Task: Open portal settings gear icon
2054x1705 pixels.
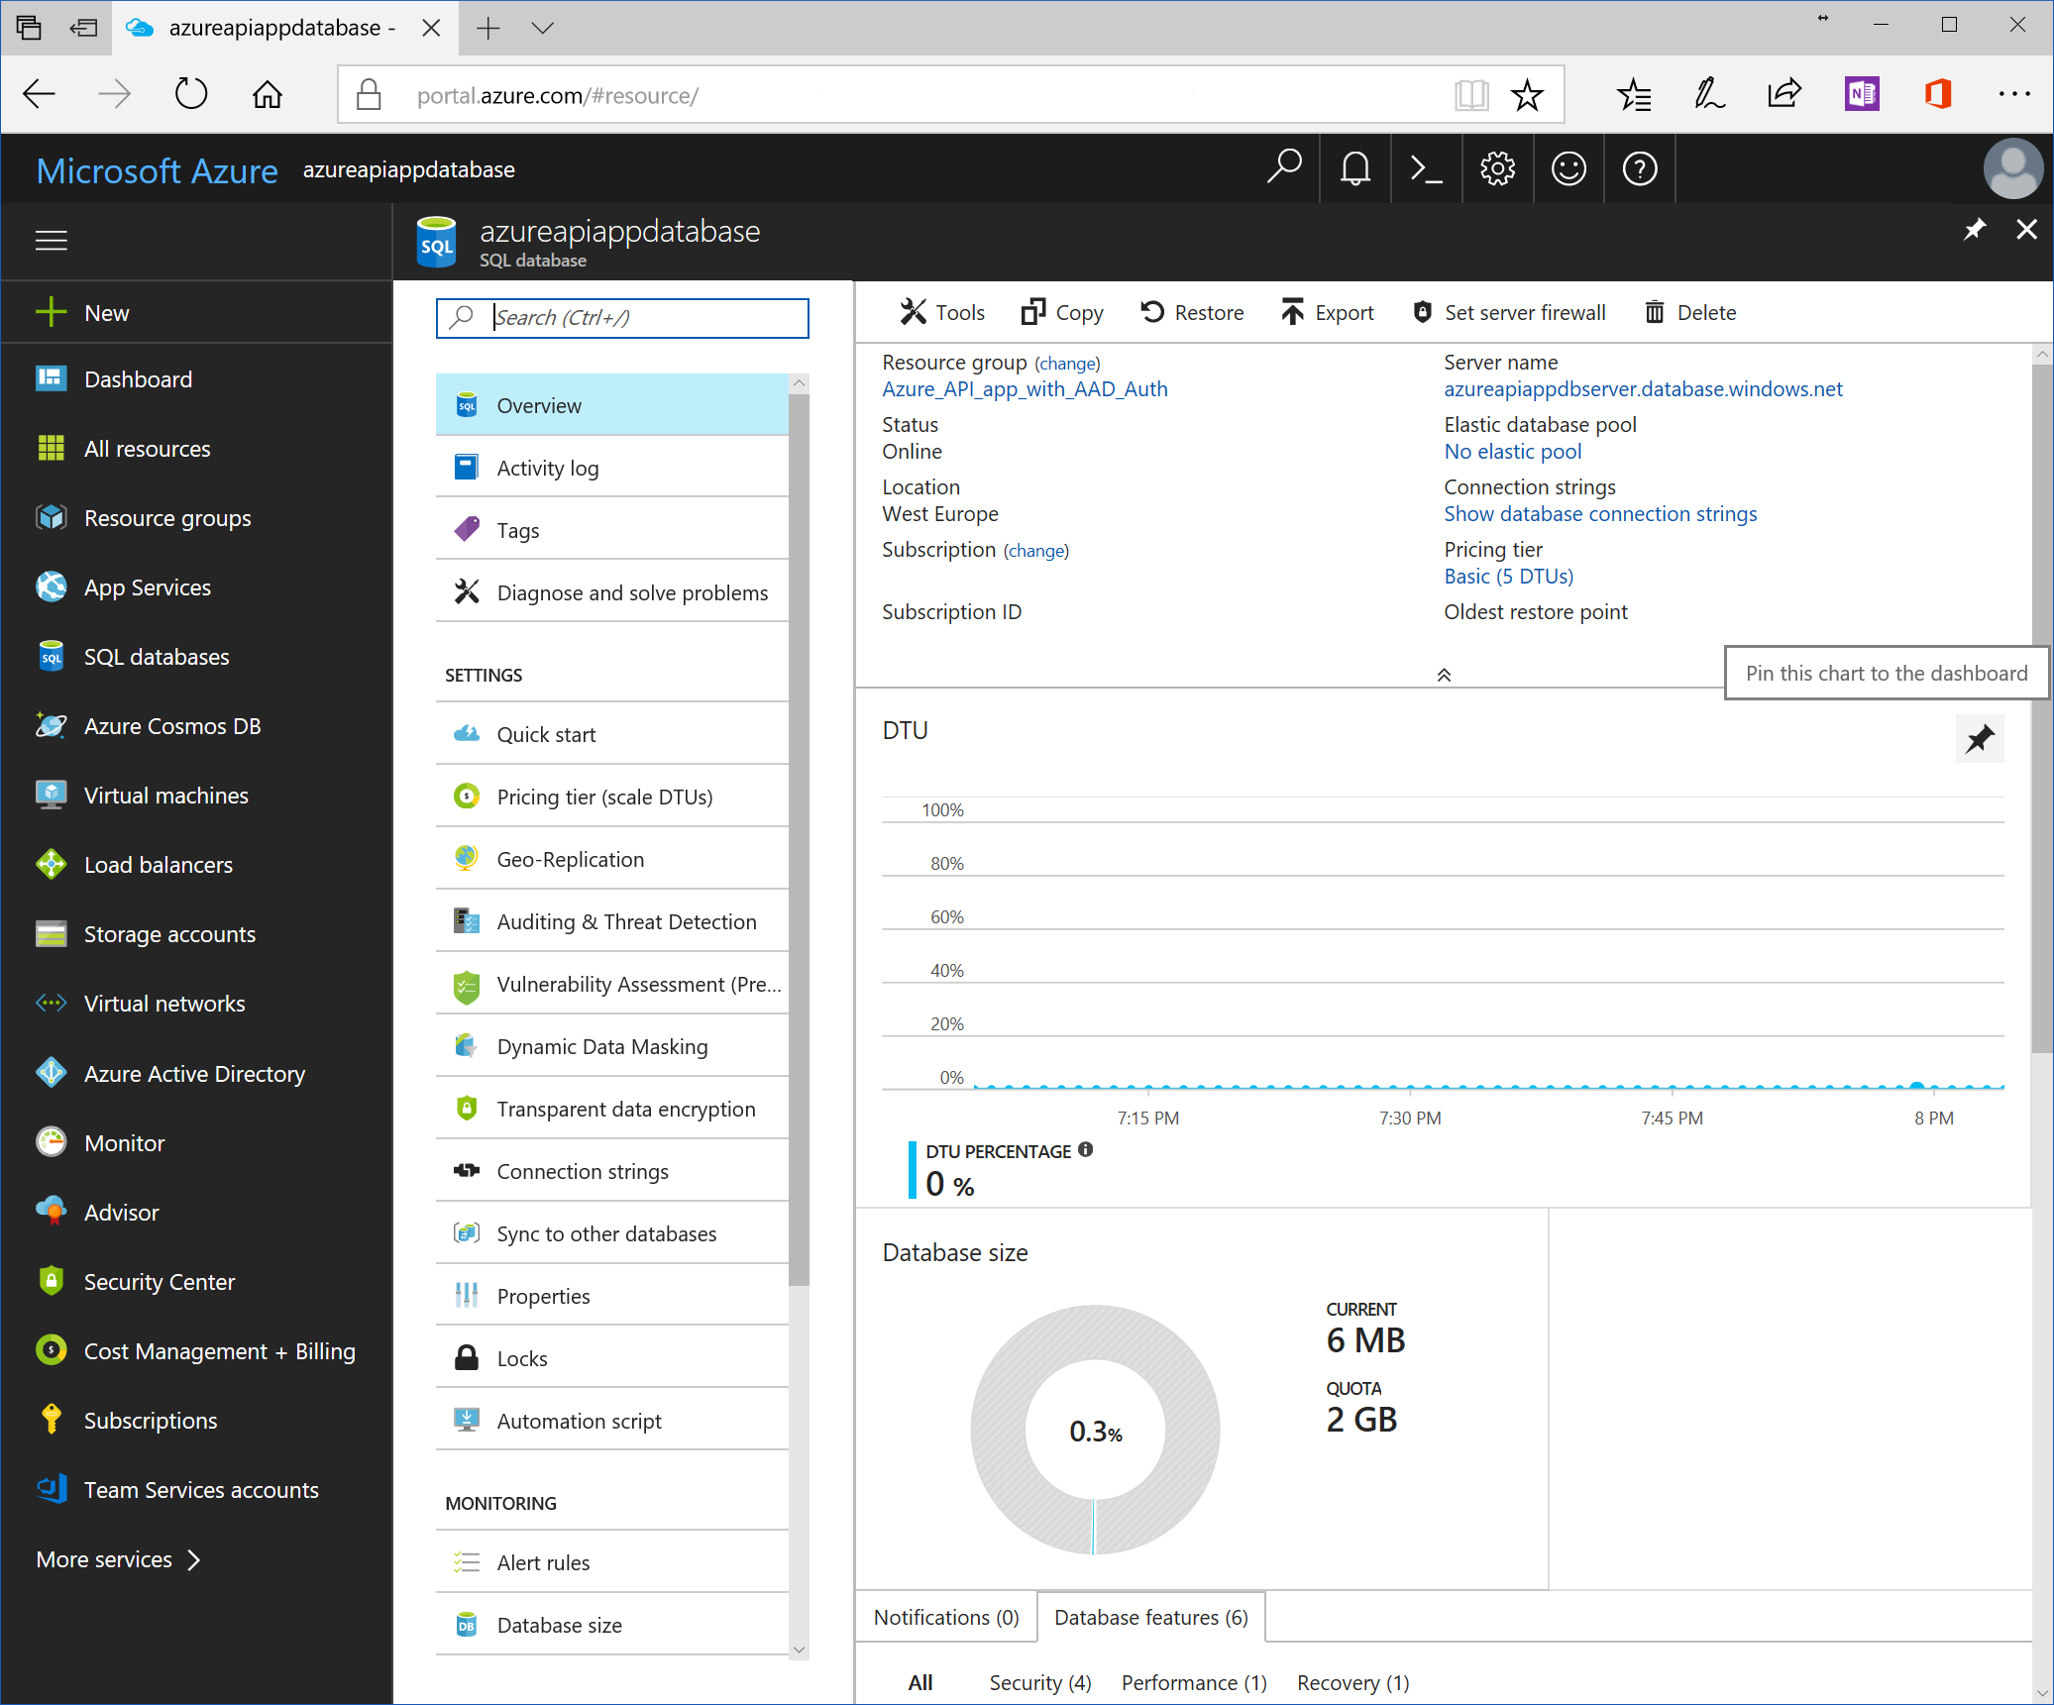Action: coord(1497,169)
